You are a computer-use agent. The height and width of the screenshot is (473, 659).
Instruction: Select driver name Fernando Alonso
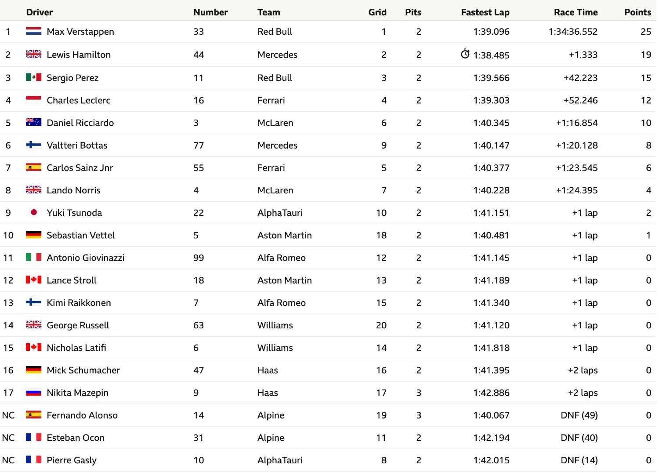coord(82,415)
